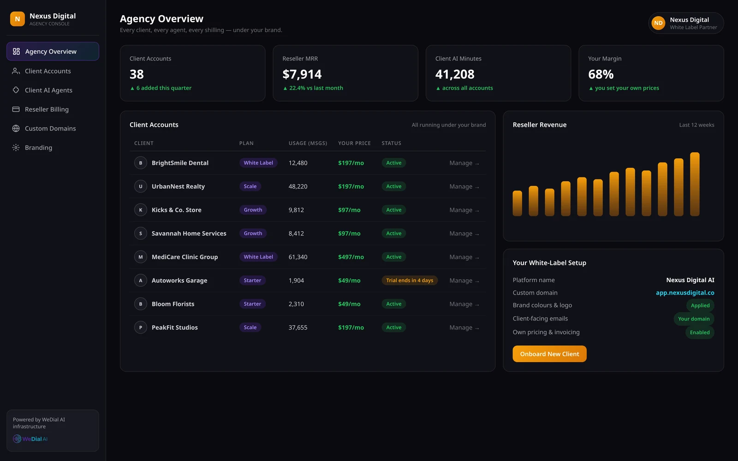Manage the Savannah Home Services account
738x461 pixels.
(x=464, y=233)
